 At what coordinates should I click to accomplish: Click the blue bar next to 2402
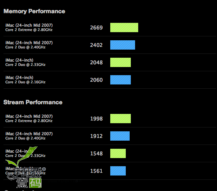click(123, 45)
